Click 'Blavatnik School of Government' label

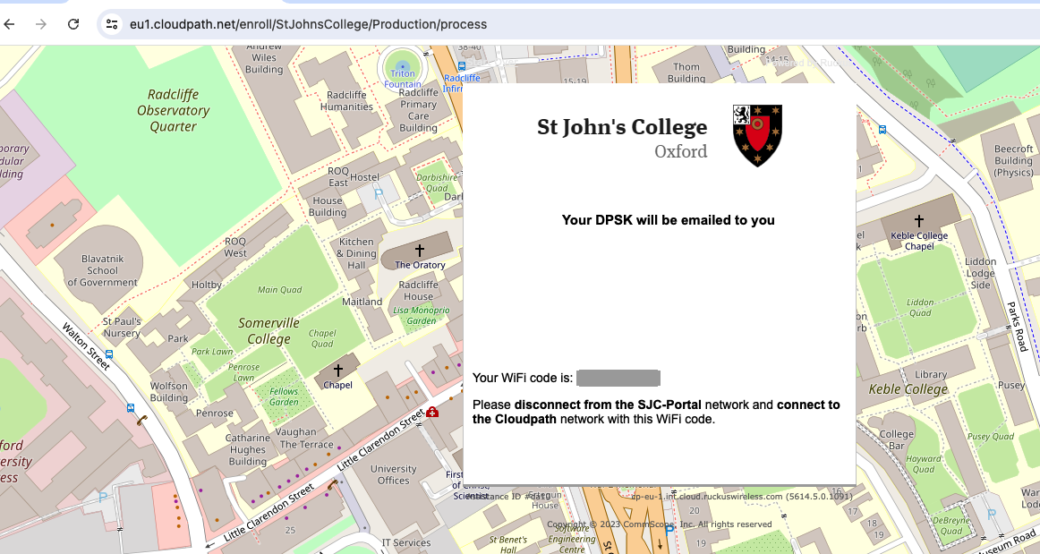tap(102, 270)
